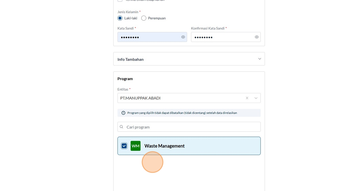Click the Laki-laki label text

[x=131, y=18]
